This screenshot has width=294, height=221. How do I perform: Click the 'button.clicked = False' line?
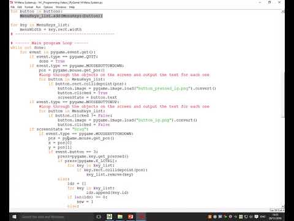click(84, 125)
